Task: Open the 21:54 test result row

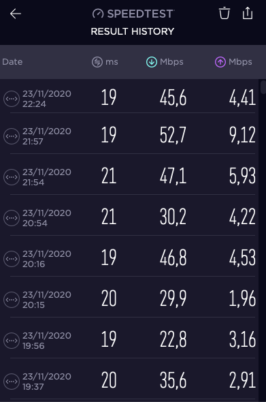Action: pos(129,177)
